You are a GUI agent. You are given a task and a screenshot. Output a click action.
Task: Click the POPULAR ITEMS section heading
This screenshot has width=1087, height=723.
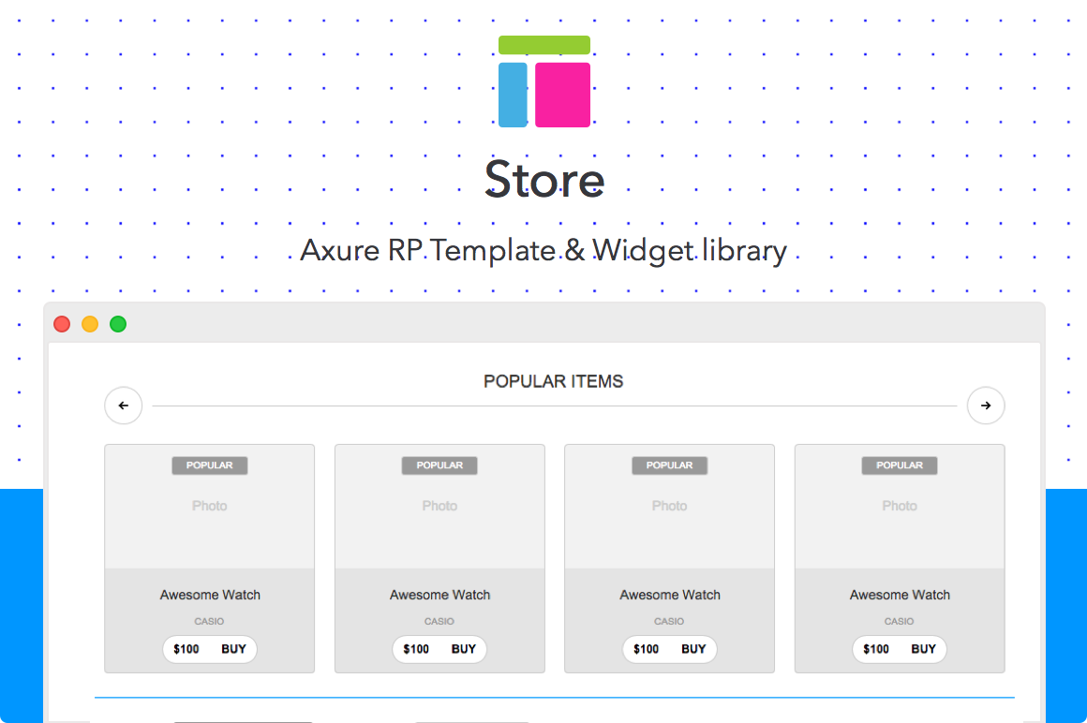click(553, 381)
